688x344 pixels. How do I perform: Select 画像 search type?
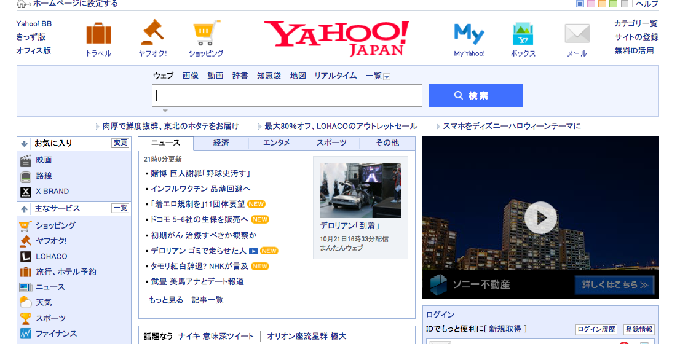(191, 76)
